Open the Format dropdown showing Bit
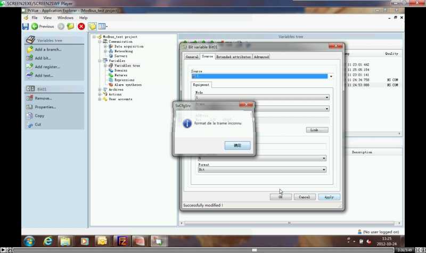This screenshot has width=426, height=253. tap(324, 169)
